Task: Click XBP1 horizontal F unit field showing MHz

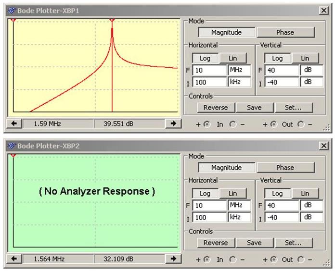Action: tap(239, 70)
